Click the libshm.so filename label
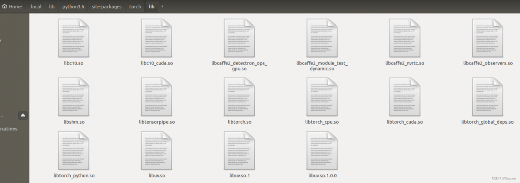 point(74,122)
